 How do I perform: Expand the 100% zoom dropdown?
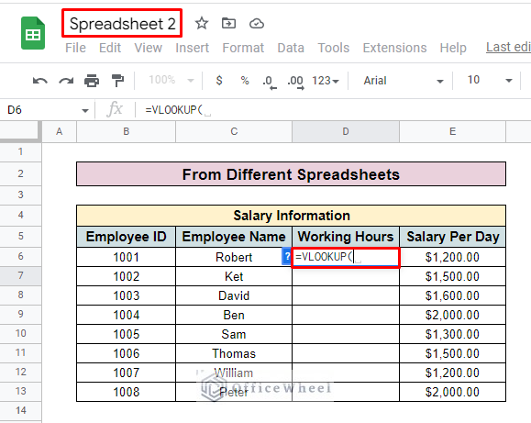coord(171,81)
